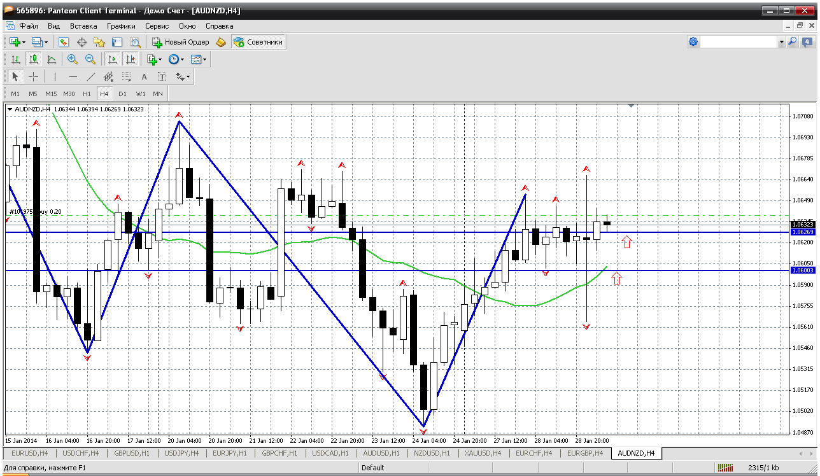The height and width of the screenshot is (476, 820).
Task: Switch chart to bar chart mode
Action: pos(16,59)
